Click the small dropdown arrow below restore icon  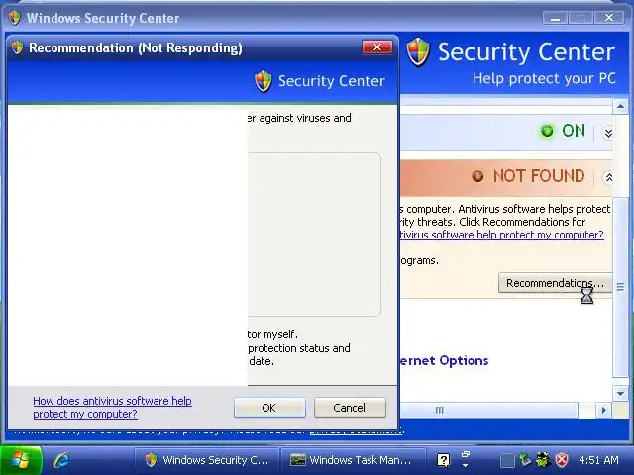pos(466,465)
